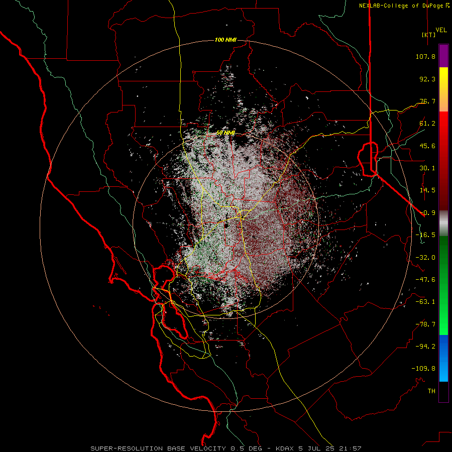
Task: Pick the gray near-zero segment of color bar
Action: point(443,223)
